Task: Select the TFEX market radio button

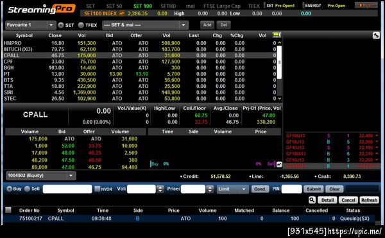Action: (x=81, y=25)
